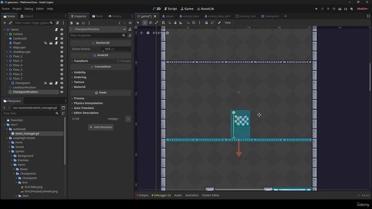Open the script attached to Checkpoint node

56,83
